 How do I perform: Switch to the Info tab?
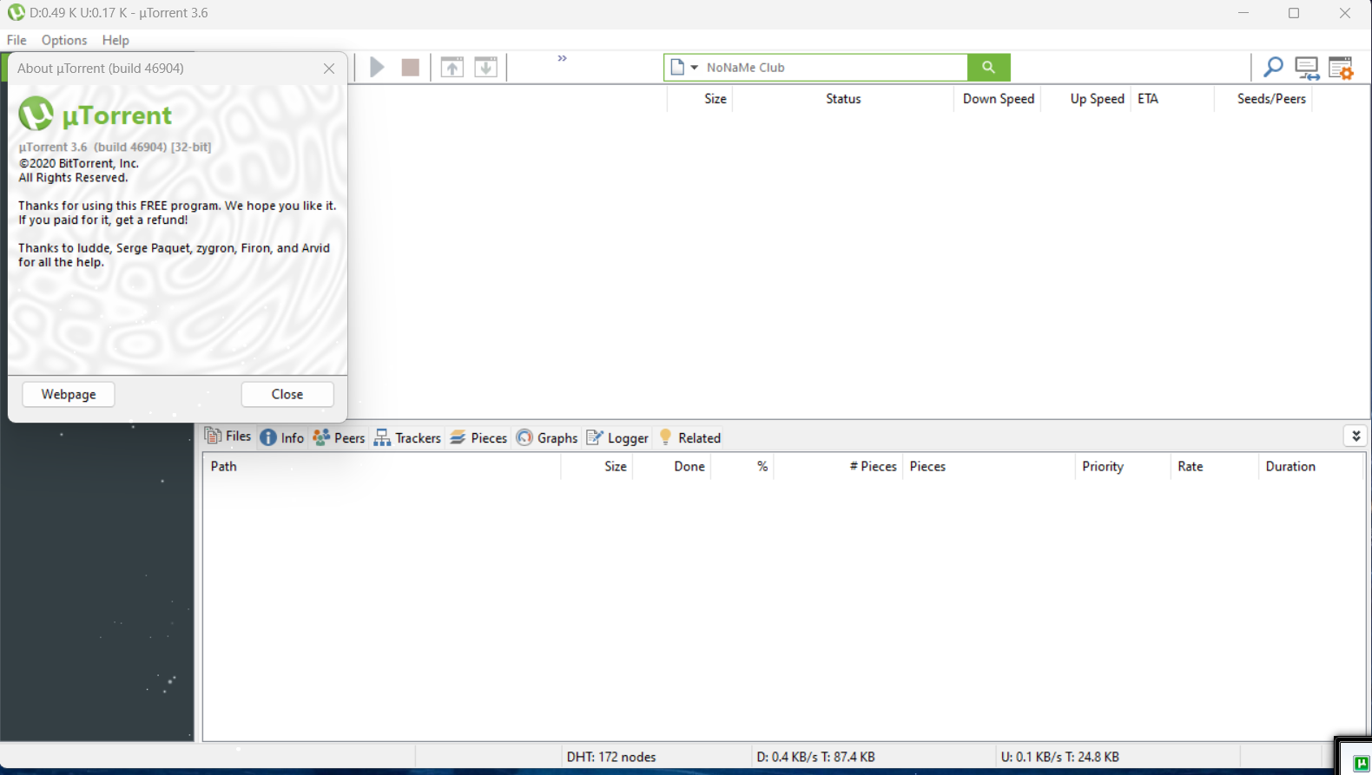pos(282,437)
